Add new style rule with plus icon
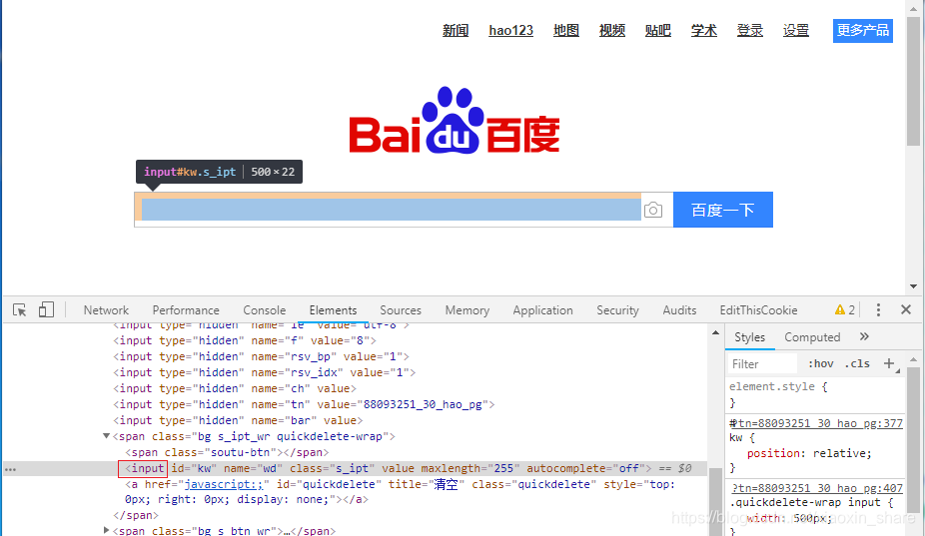 [x=889, y=363]
